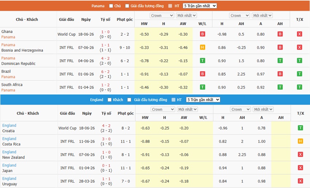
Task: Click the T/X badge X in New Zealand row
Action: [300, 155]
